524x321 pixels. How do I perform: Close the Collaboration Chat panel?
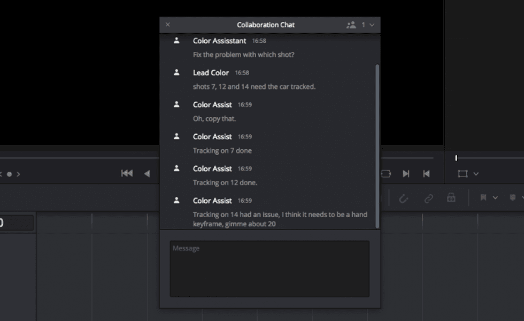tap(168, 25)
